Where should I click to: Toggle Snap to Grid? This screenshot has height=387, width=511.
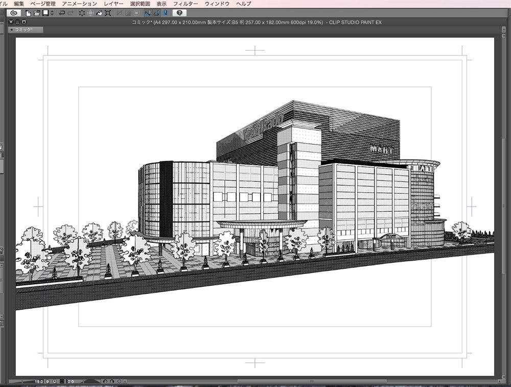click(165, 13)
